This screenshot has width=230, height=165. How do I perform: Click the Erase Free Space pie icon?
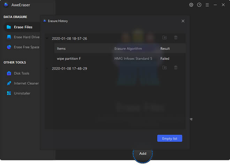click(x=9, y=47)
